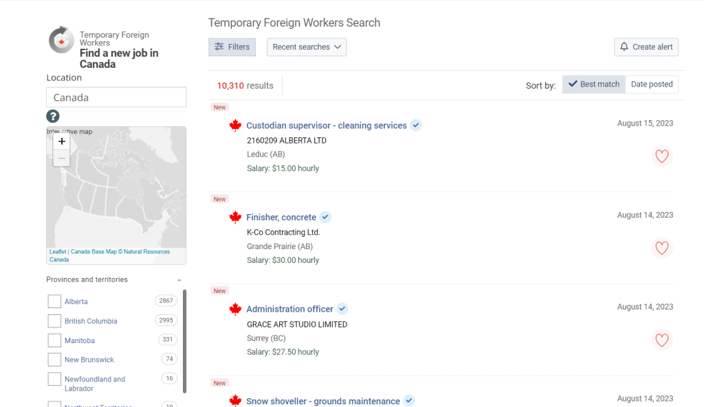
Task: Click the Location input field
Action: click(116, 97)
